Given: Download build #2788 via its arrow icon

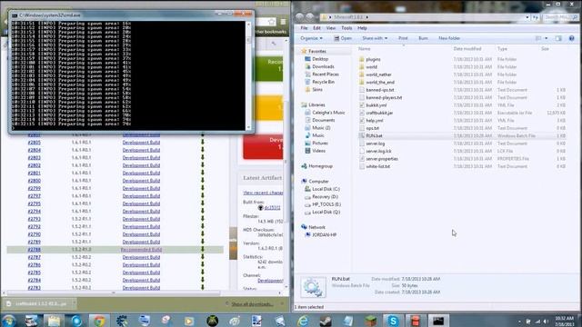Looking at the screenshot, I should (x=203, y=250).
